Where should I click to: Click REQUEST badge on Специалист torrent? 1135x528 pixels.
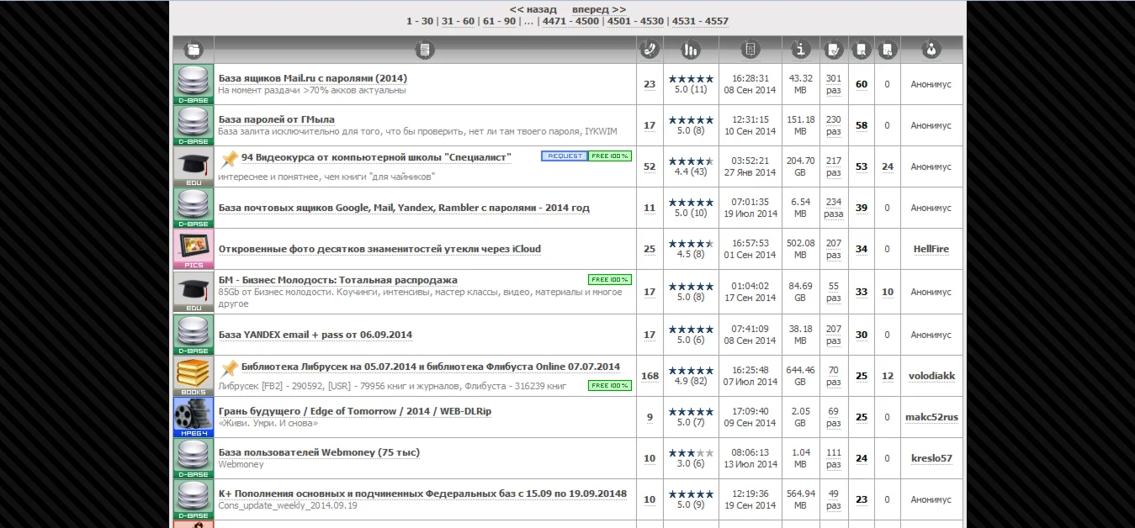(x=564, y=156)
